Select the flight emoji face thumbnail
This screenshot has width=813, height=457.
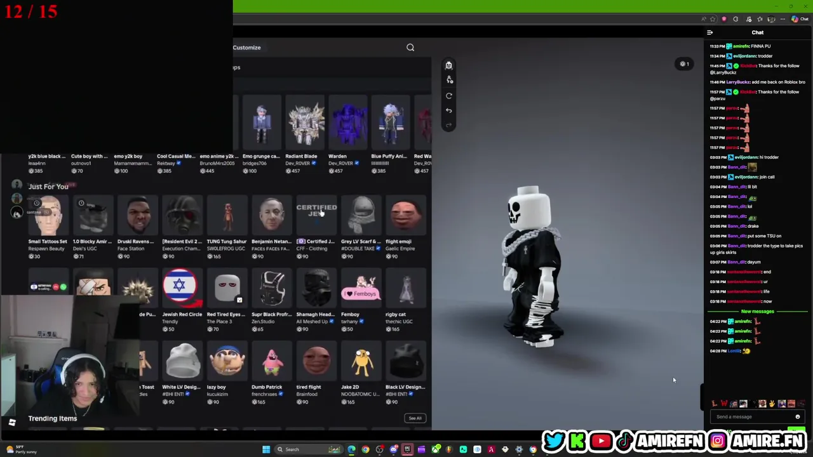[406, 216]
